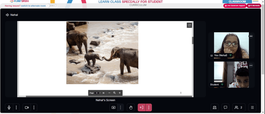Image resolution: width=265 pixels, height=114 pixels.
Task: Edit the page number field
Action: pos(97,93)
